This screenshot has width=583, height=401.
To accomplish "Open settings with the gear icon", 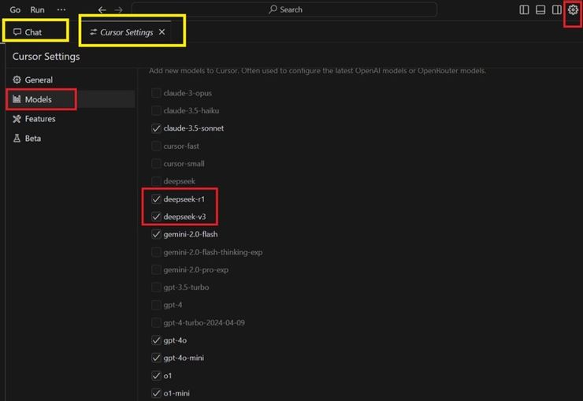I will [x=573, y=10].
